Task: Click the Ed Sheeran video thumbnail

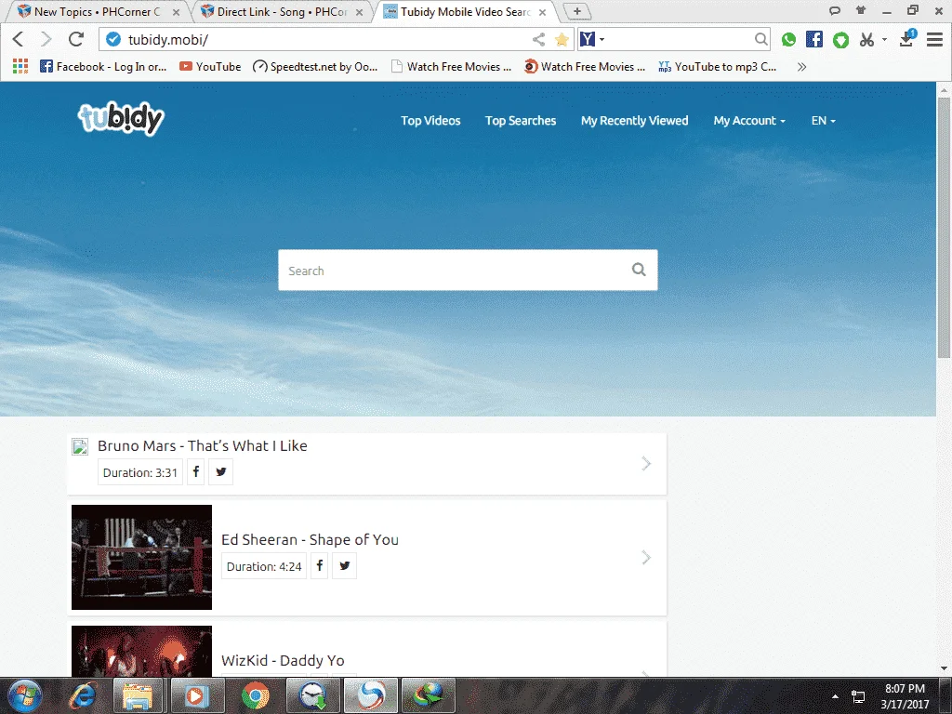Action: (x=141, y=557)
